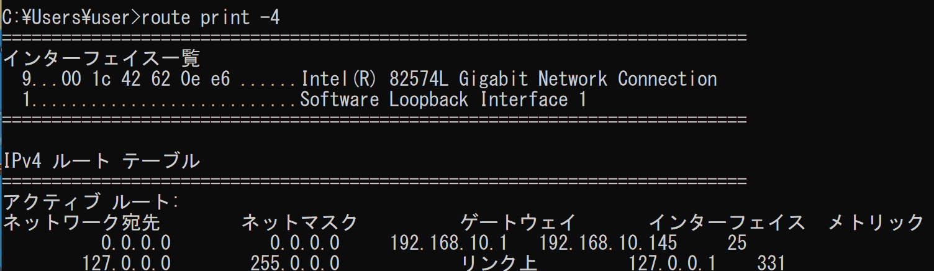Select gateway address 192.168.10.1
Image resolution: width=934 pixels, height=271 pixels.
[x=449, y=242]
